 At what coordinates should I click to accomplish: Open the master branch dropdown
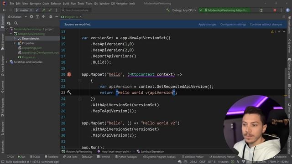(24, 10)
